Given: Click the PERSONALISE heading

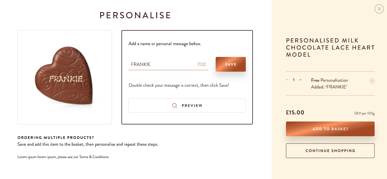Looking at the screenshot, I should pos(135,15).
